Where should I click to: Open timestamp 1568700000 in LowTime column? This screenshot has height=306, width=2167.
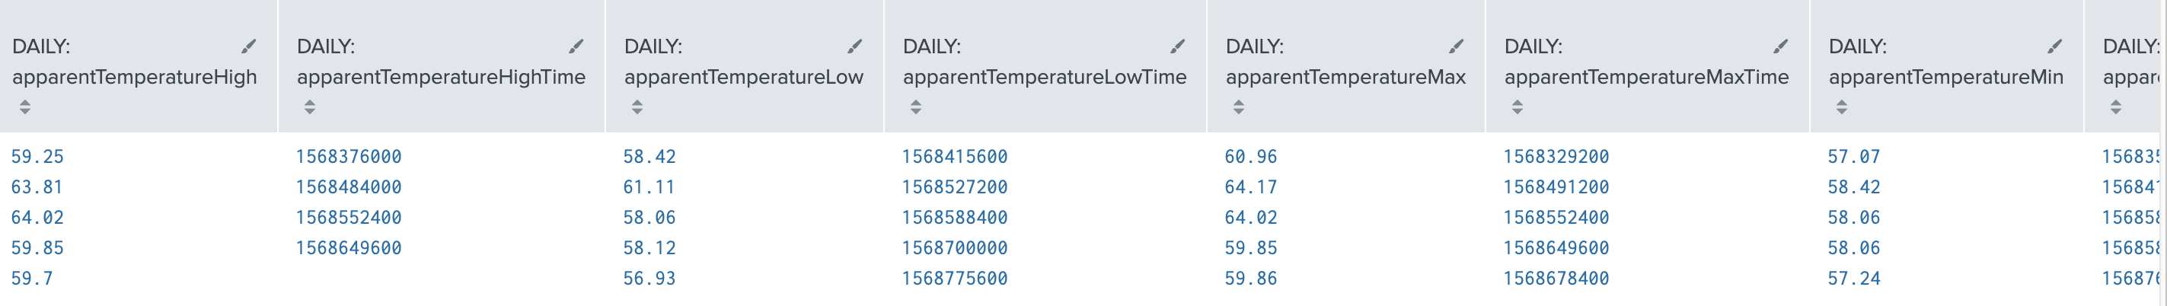954,248
